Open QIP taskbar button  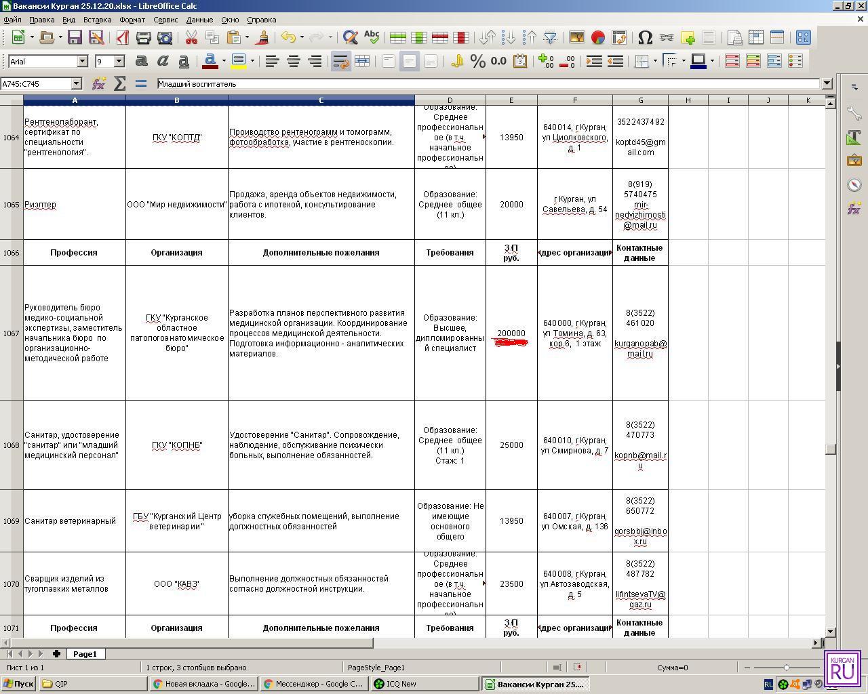pos(93,684)
